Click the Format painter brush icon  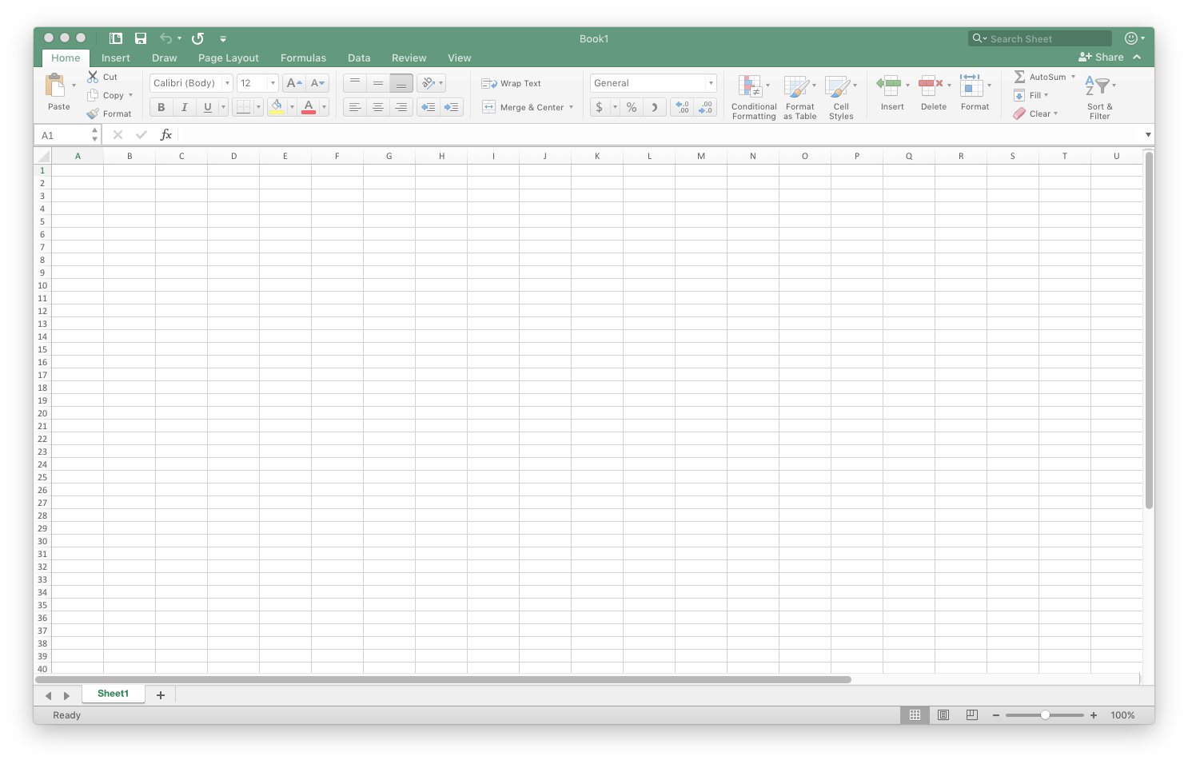click(93, 113)
